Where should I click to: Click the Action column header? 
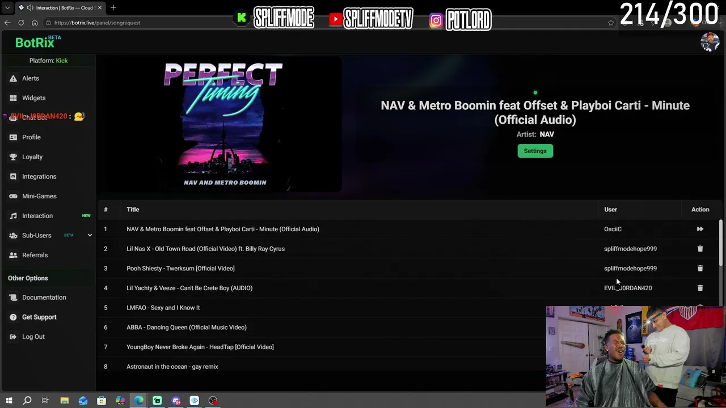point(700,210)
